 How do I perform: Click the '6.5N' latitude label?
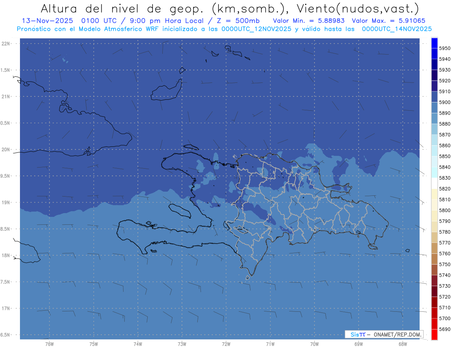click(5, 335)
